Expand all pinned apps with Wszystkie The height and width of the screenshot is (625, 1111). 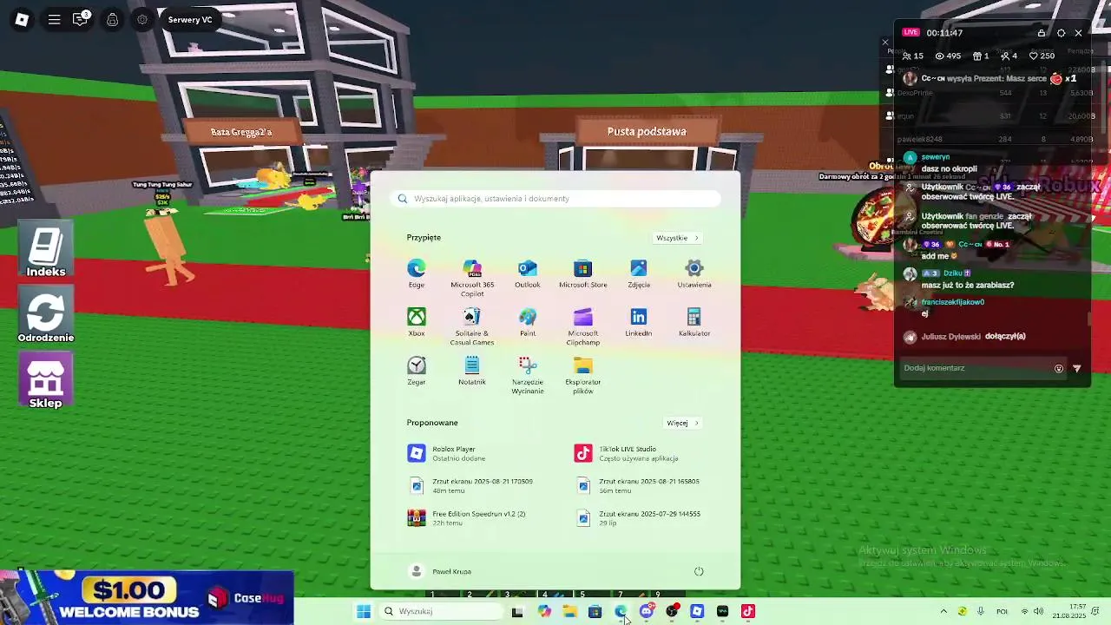(x=677, y=238)
